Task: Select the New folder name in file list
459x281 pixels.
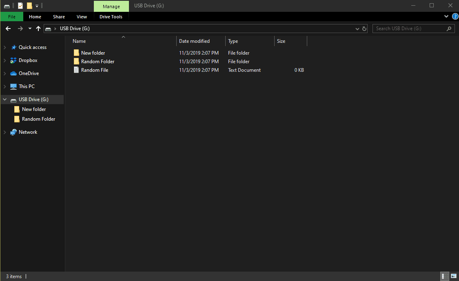Action: 93,53
